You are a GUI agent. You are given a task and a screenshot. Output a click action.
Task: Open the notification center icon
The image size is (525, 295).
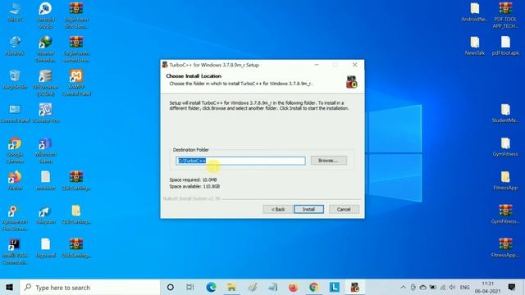pyautogui.click(x=512, y=288)
